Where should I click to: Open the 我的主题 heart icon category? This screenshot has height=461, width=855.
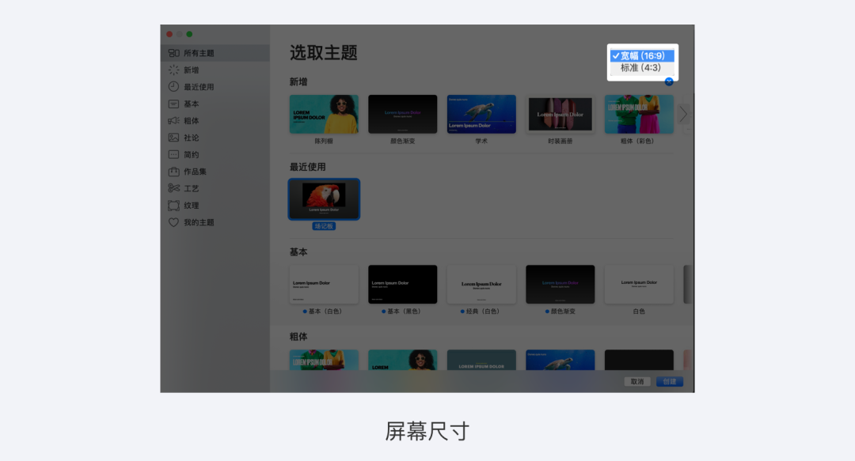(x=173, y=222)
